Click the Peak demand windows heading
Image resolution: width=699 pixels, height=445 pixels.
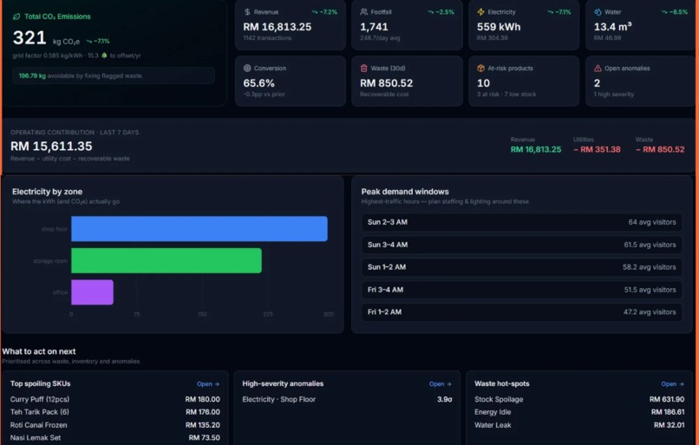click(405, 192)
